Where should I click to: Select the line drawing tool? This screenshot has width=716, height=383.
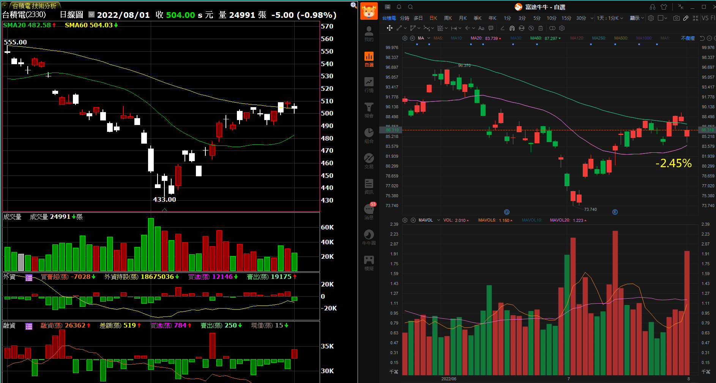click(399, 28)
